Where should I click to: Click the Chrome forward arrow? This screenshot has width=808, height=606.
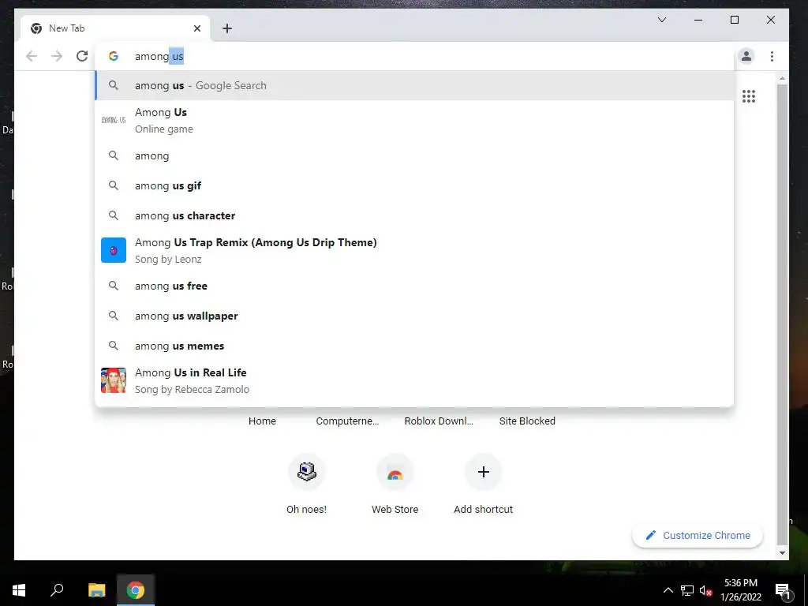click(57, 56)
